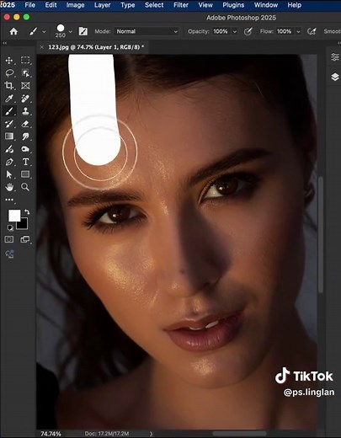Screen dimensions: 341x438
Task: Open the Edit menu
Action: coord(51,5)
